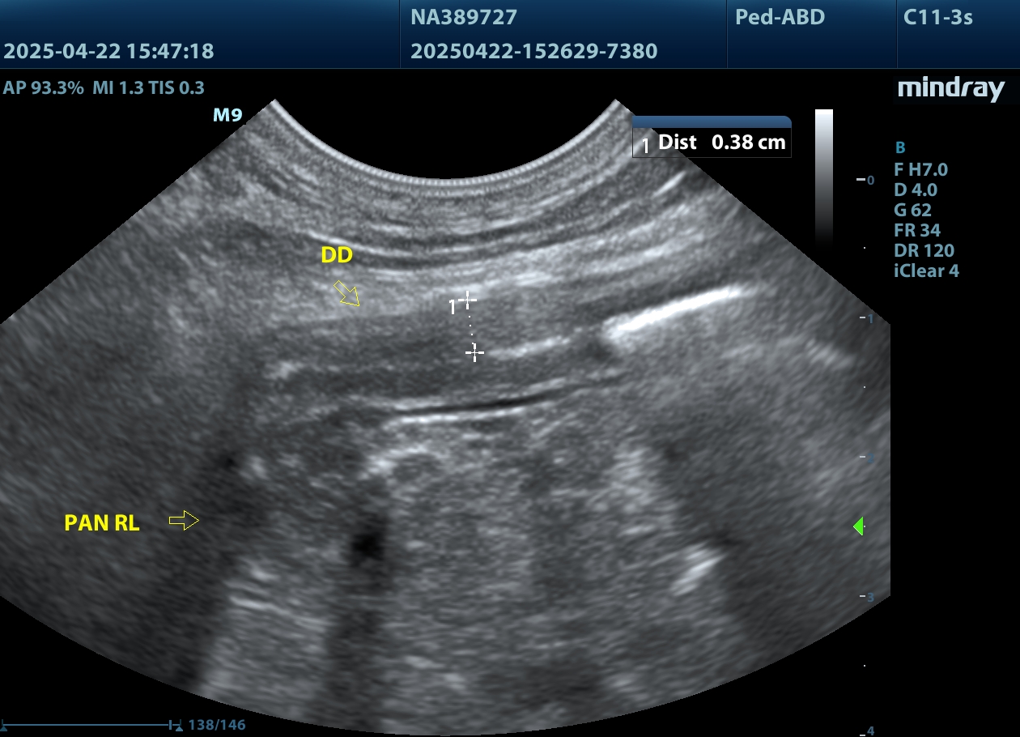Click the mindray logo
Viewport: 1020px width, 737px height.
[x=950, y=89]
